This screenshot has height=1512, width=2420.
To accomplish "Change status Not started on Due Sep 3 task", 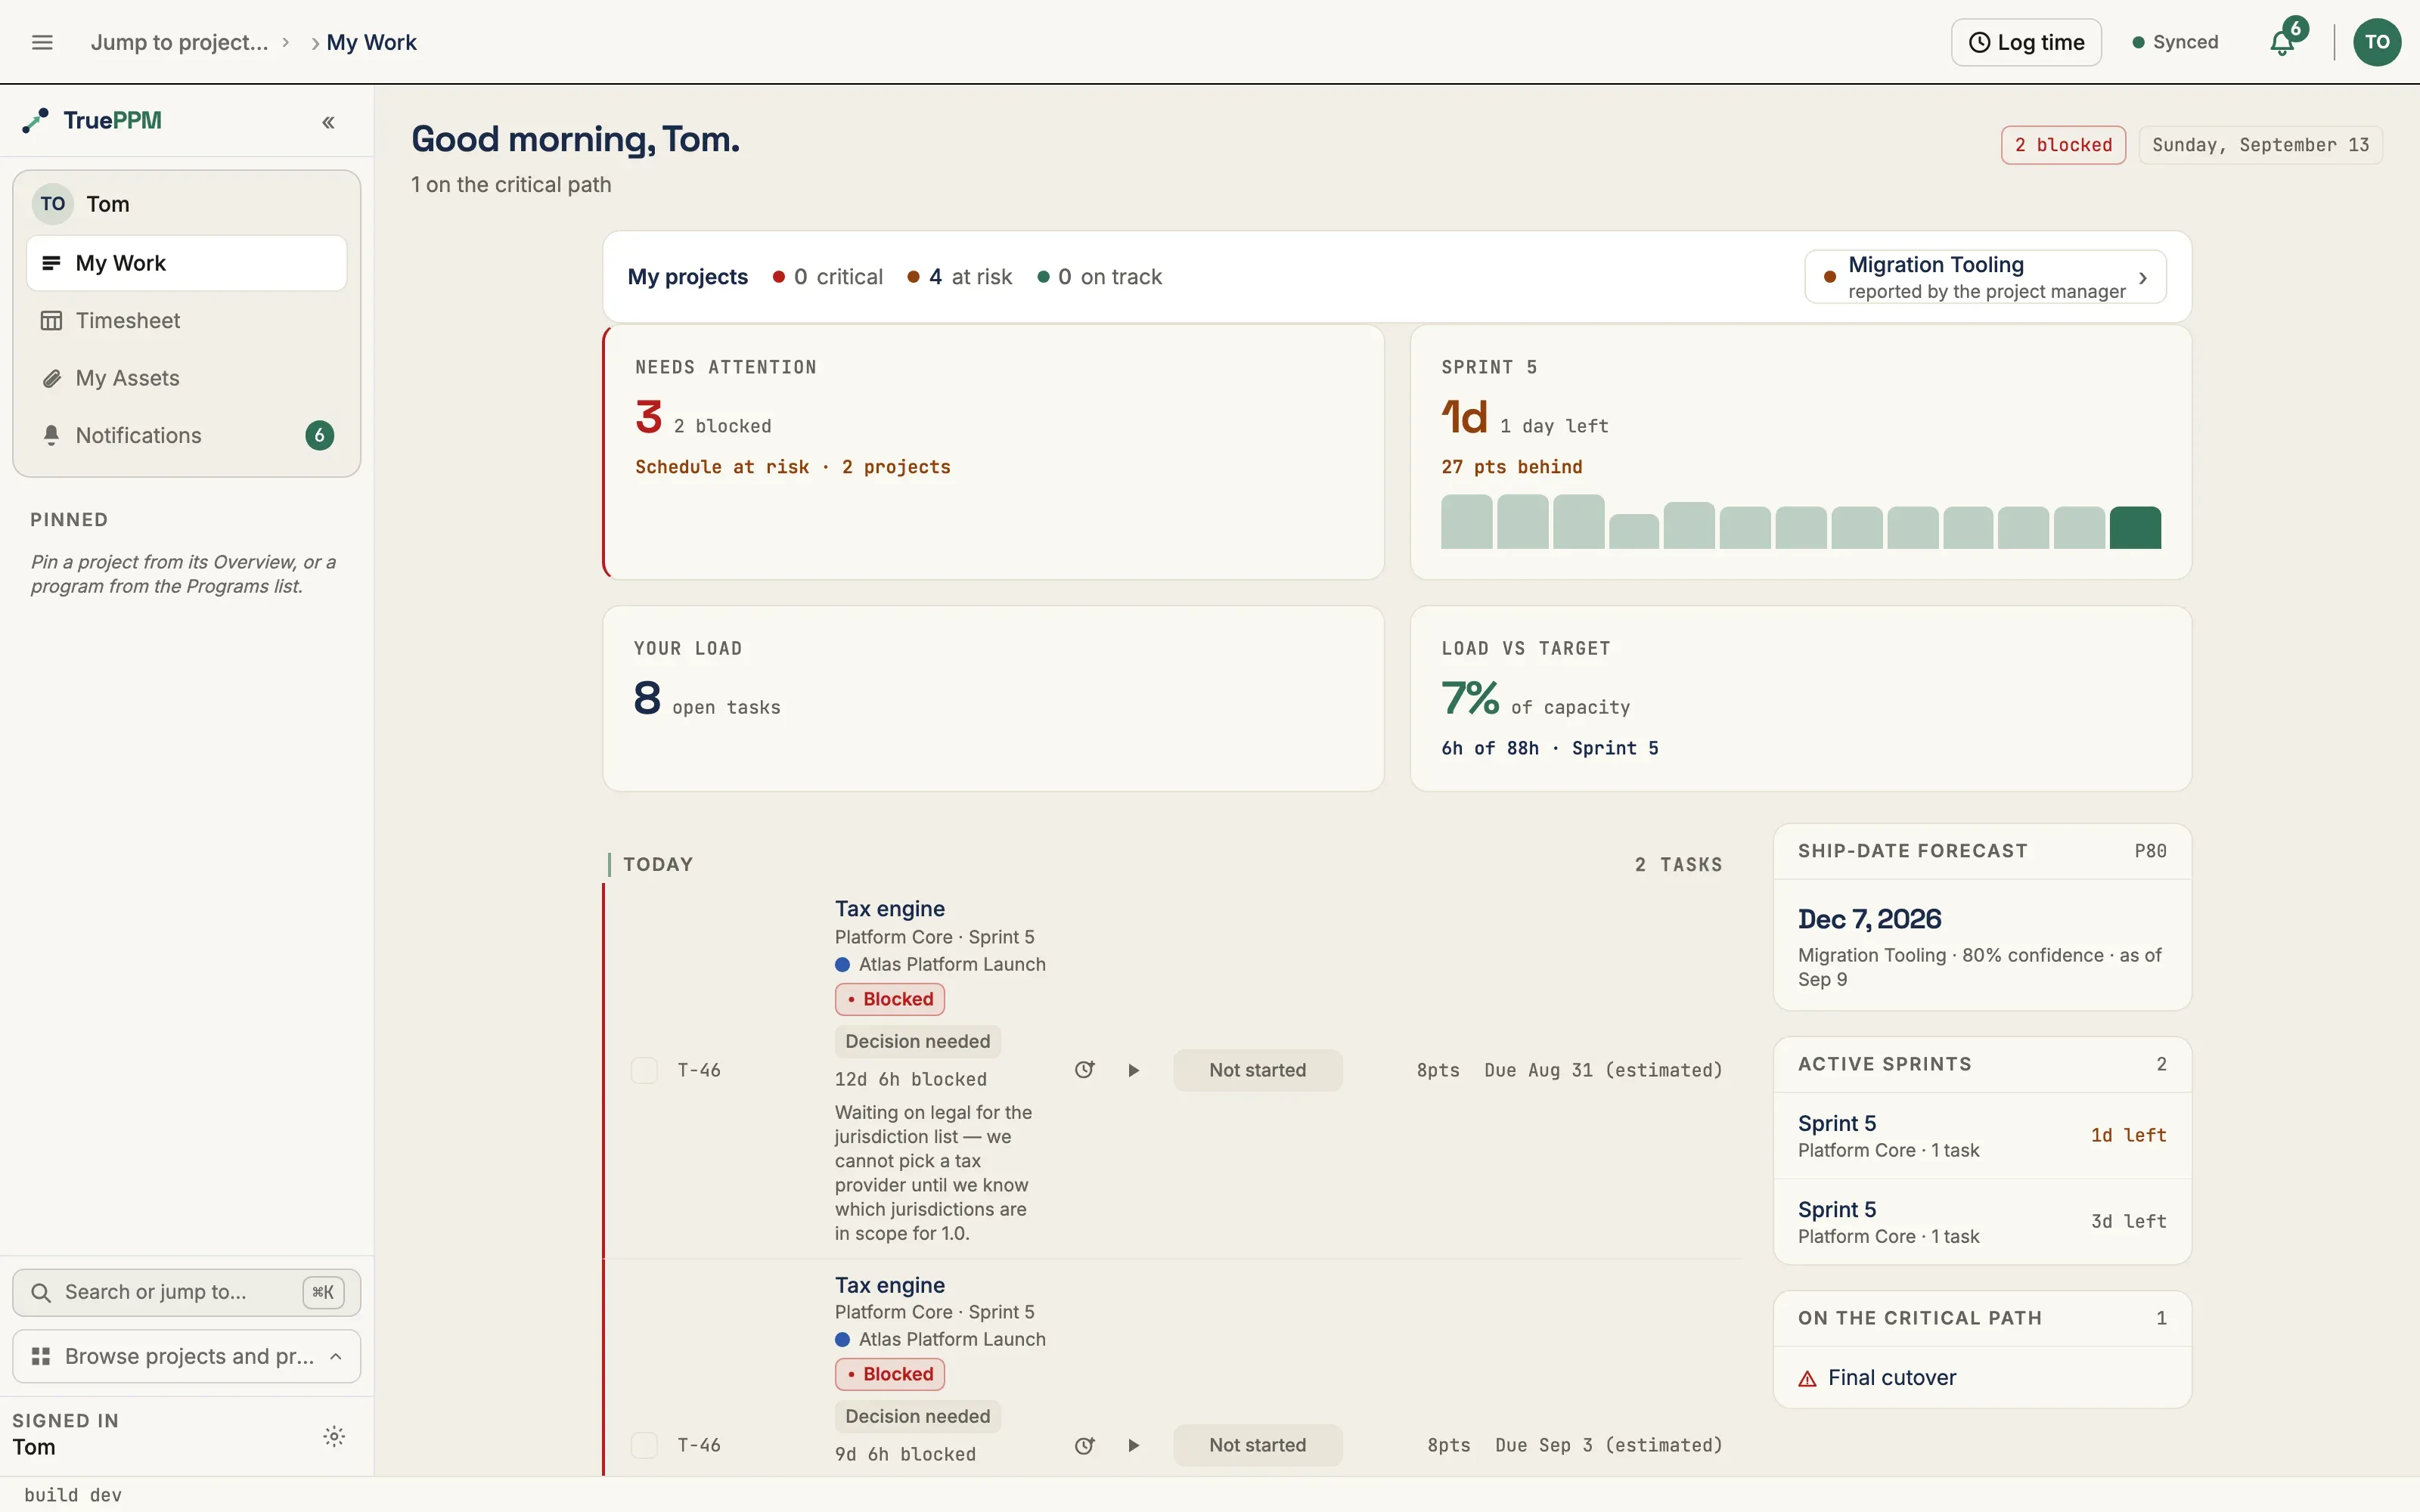I will click(1257, 1445).
